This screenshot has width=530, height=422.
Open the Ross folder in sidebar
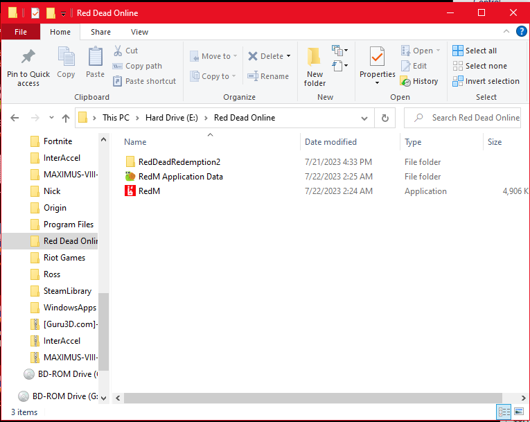[52, 274]
